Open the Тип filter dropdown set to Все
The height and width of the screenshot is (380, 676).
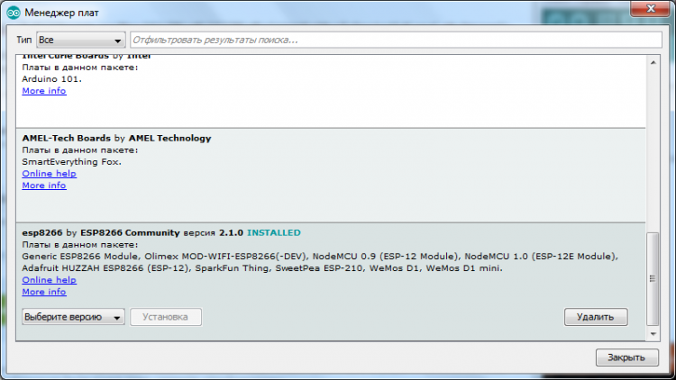click(x=80, y=40)
